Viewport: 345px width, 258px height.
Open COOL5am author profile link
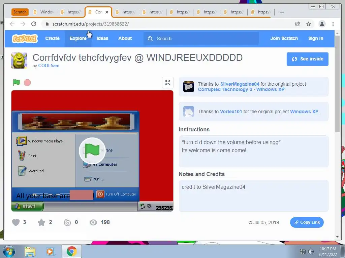49,66
